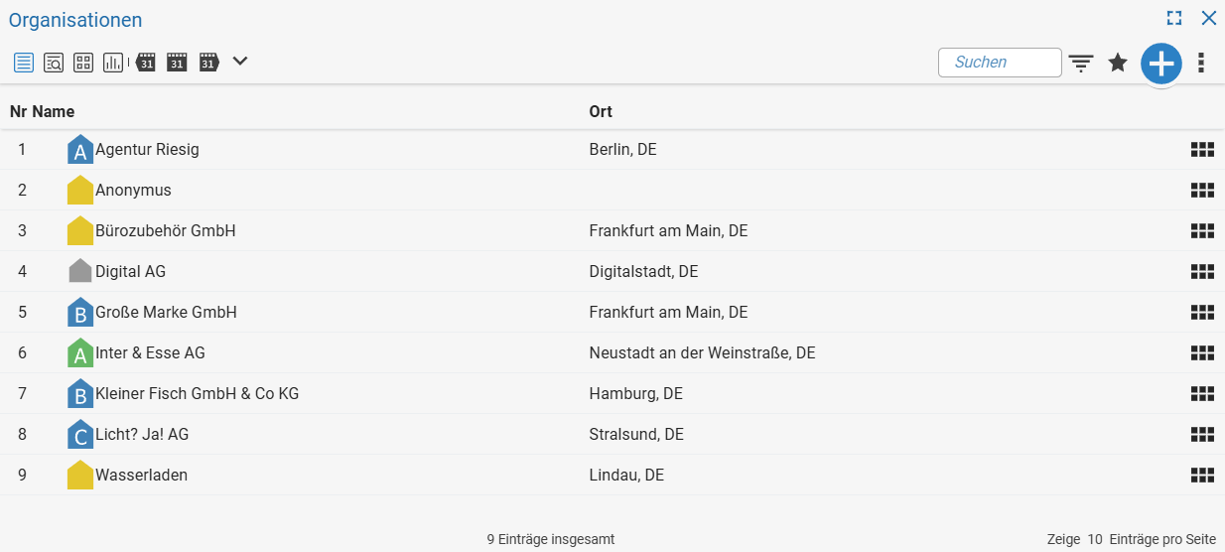Open Wasserladen row grid actions

click(1202, 476)
